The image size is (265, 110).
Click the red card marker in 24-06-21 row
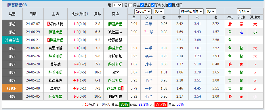(49, 40)
